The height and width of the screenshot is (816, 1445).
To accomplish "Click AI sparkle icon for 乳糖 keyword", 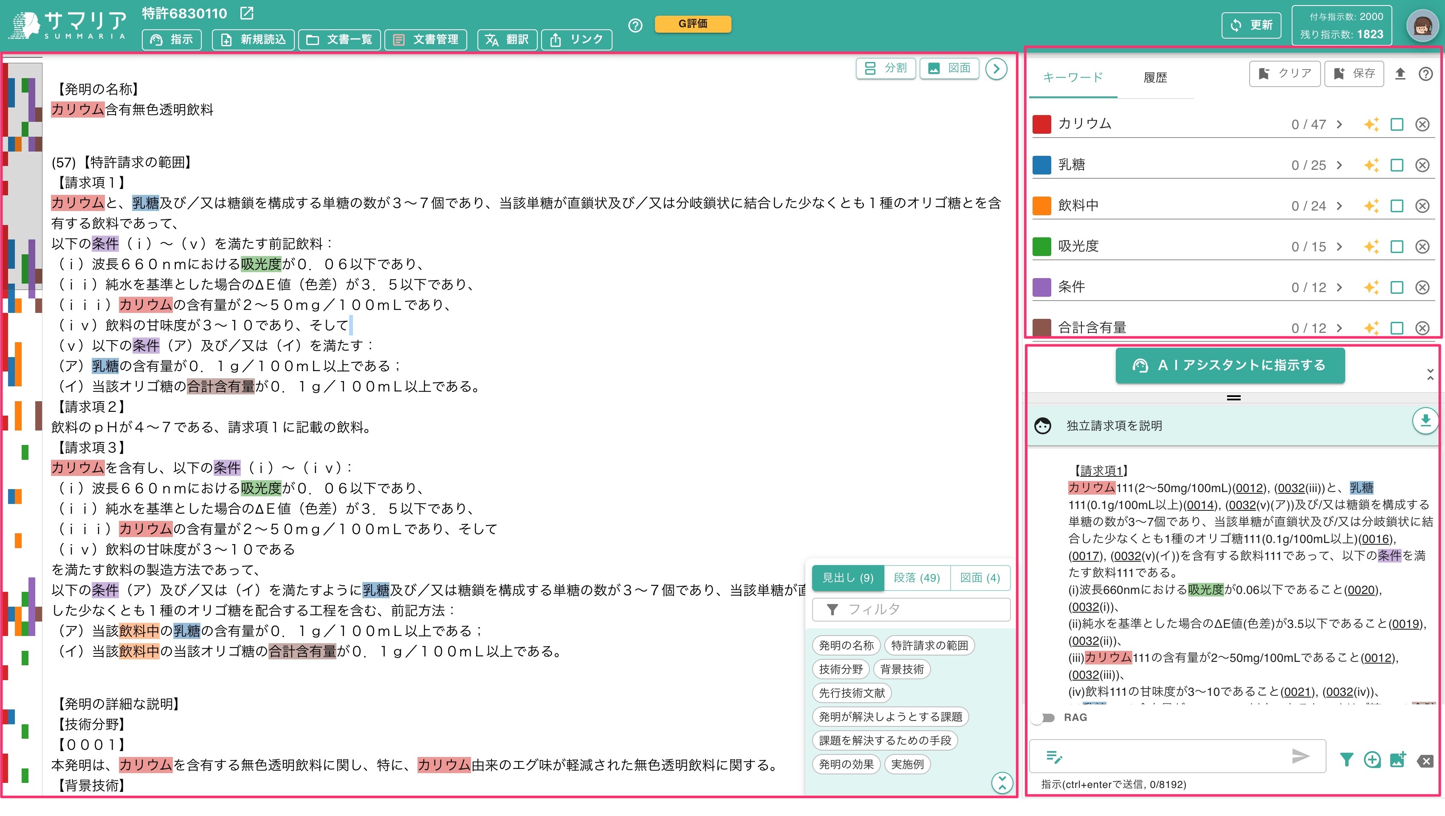I will click(x=1371, y=165).
